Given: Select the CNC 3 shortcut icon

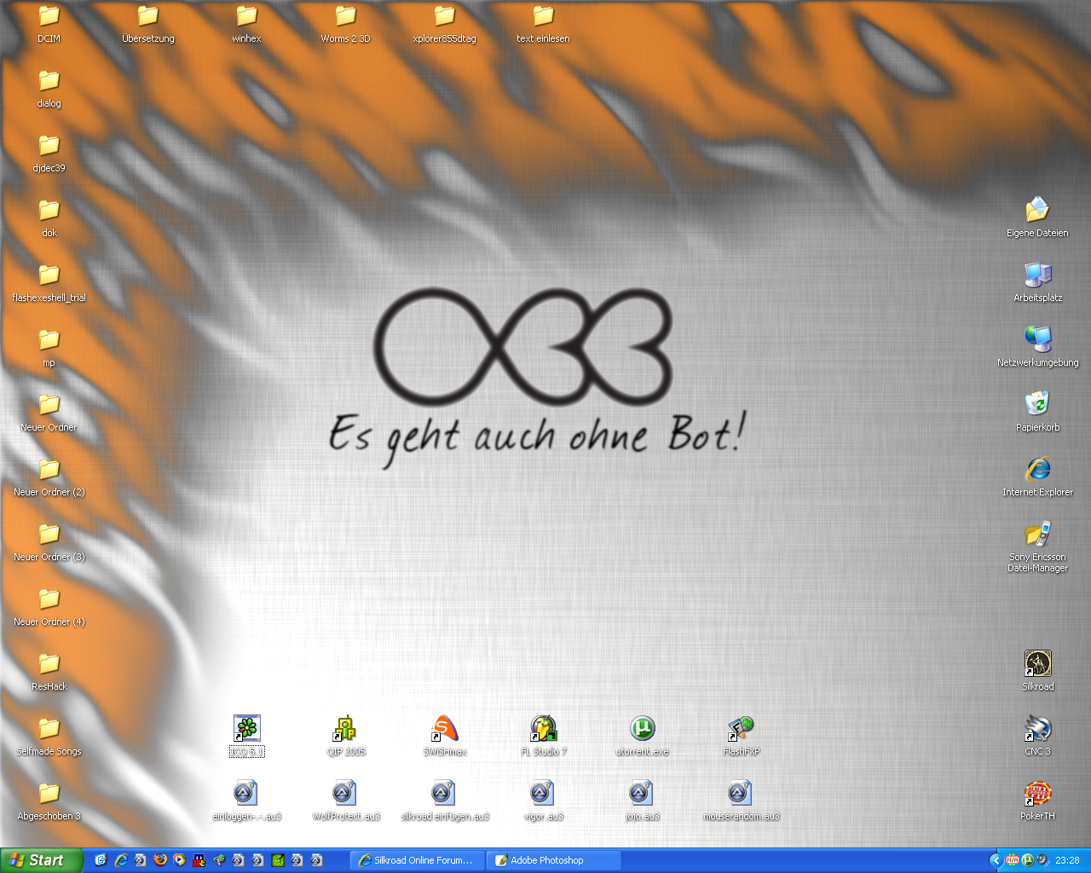Looking at the screenshot, I should coord(1037,729).
